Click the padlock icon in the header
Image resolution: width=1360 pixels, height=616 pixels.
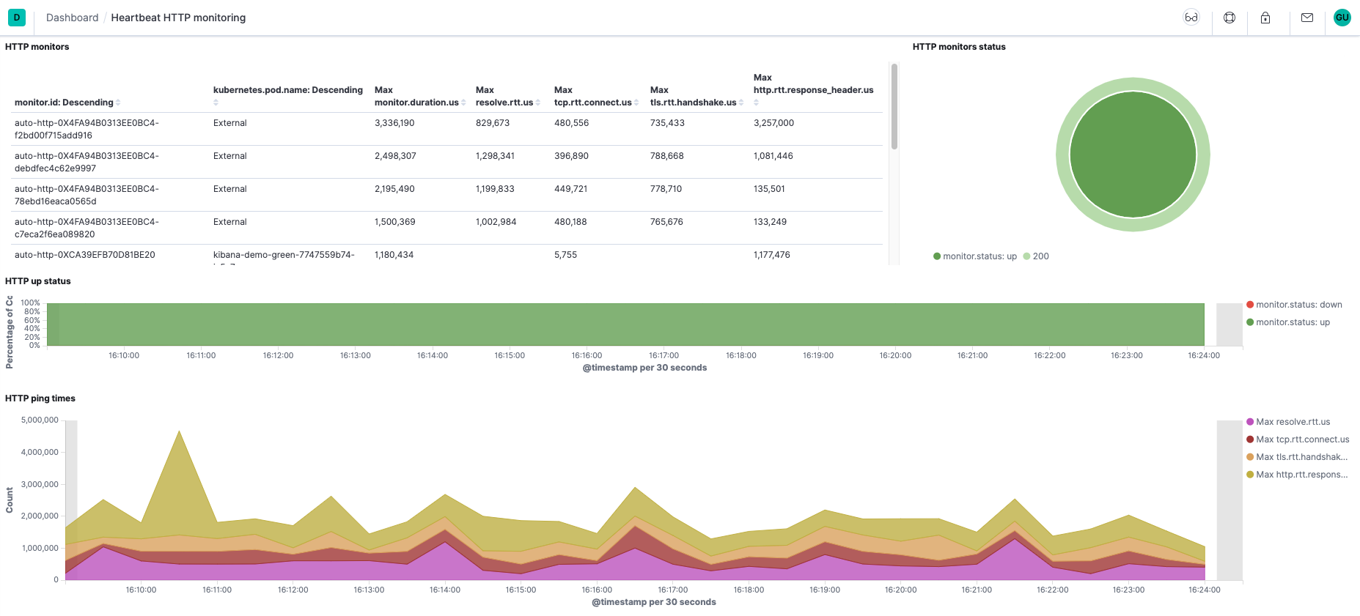pyautogui.click(x=1265, y=18)
